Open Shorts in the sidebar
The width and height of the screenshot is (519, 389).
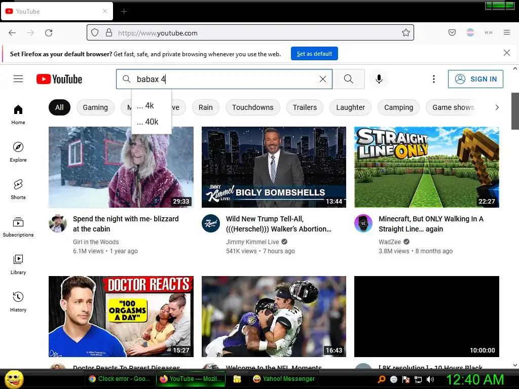click(18, 189)
